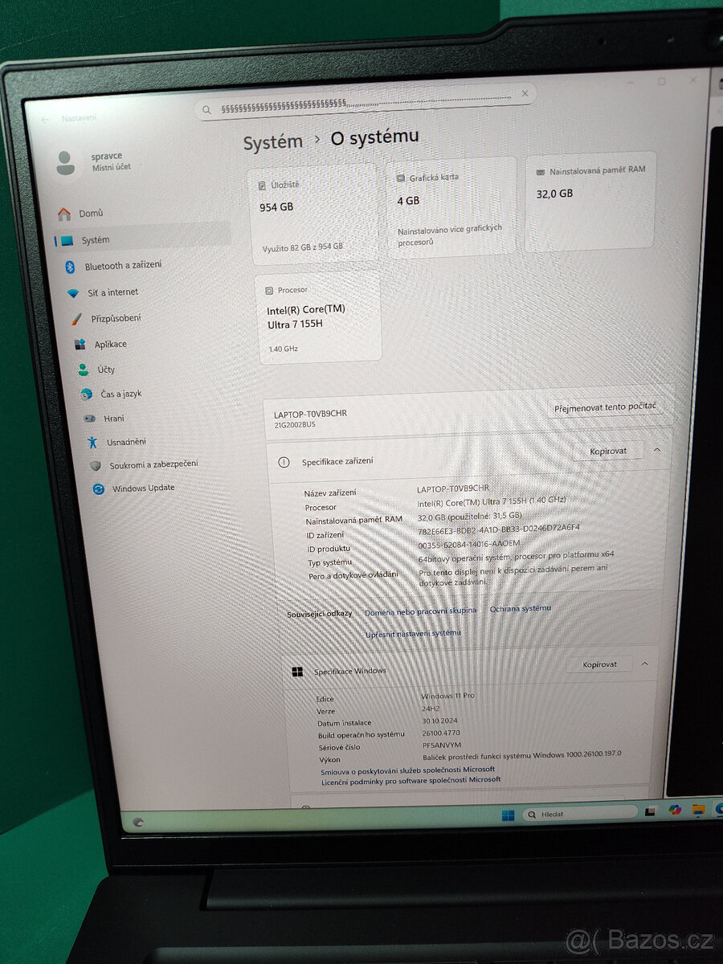Switch to Domů in the sidebar
Image resolution: width=723 pixels, height=964 pixels.
tap(84, 212)
